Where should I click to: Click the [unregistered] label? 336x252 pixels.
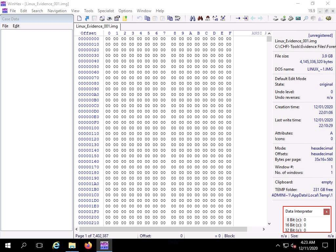pos(320,35)
